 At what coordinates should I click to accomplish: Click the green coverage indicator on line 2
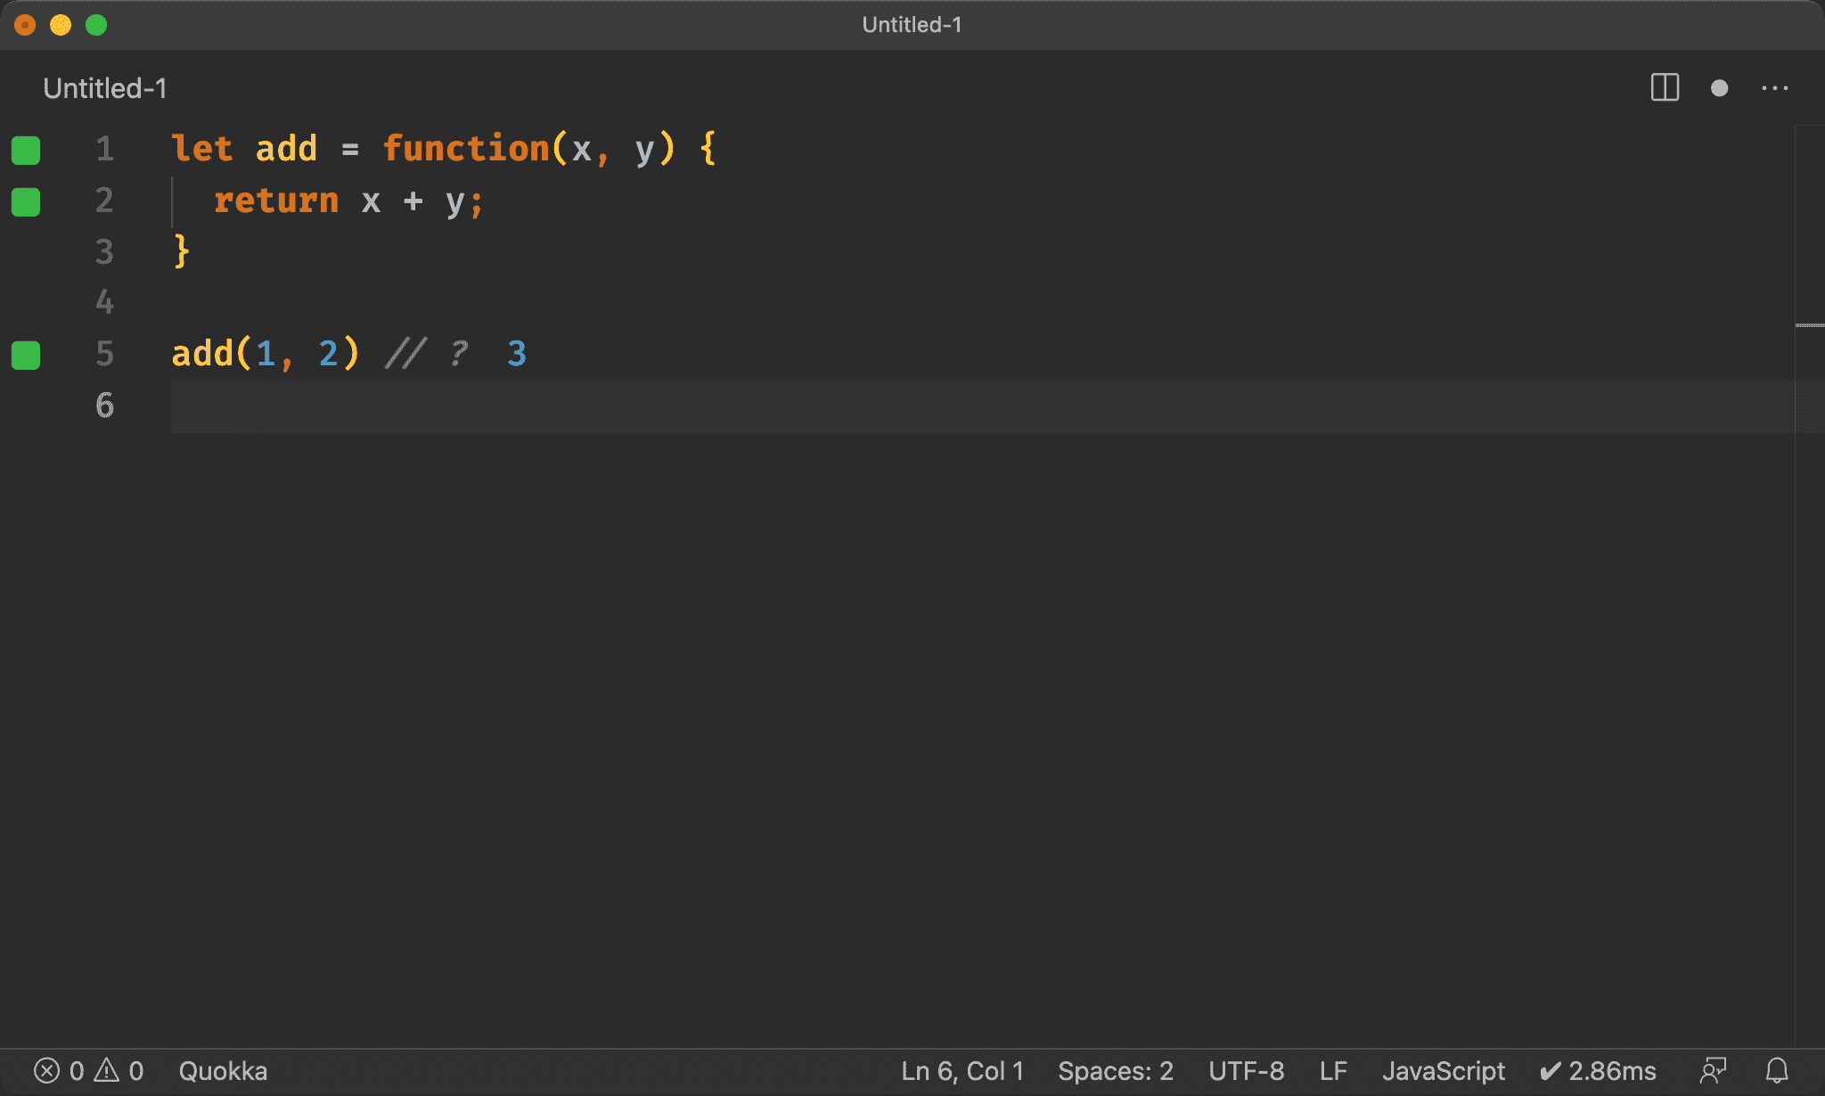coord(26,201)
